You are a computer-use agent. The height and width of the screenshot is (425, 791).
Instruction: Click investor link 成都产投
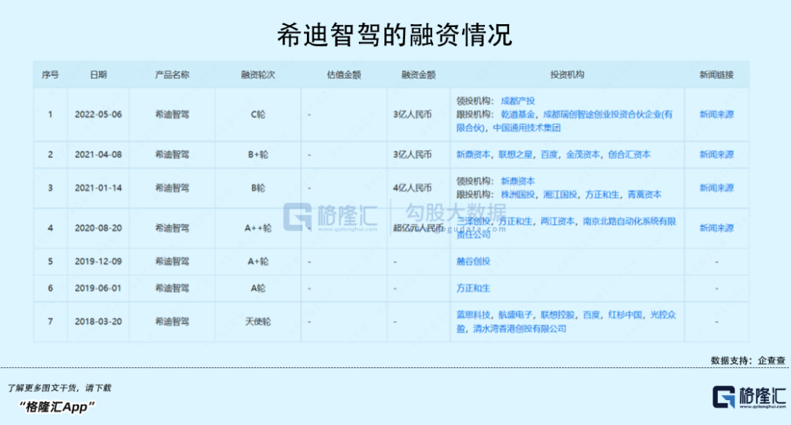(518, 101)
